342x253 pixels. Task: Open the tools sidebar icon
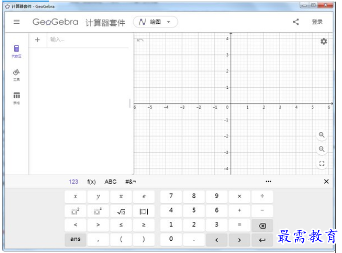click(16, 75)
